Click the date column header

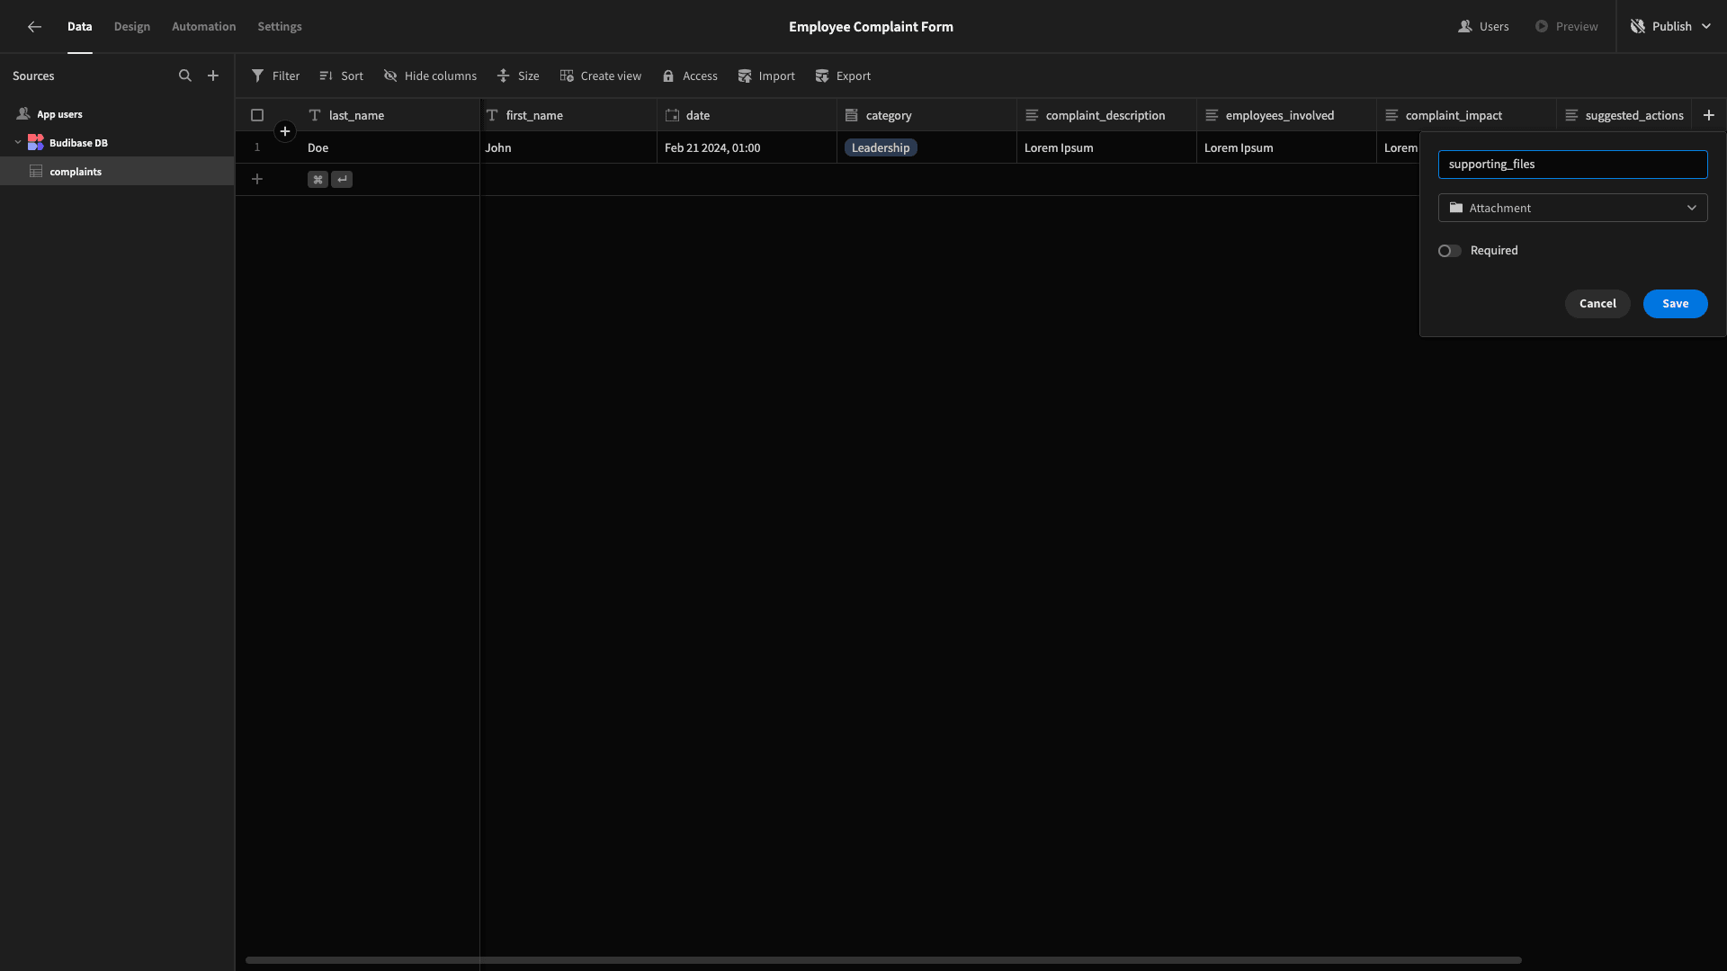747,115
